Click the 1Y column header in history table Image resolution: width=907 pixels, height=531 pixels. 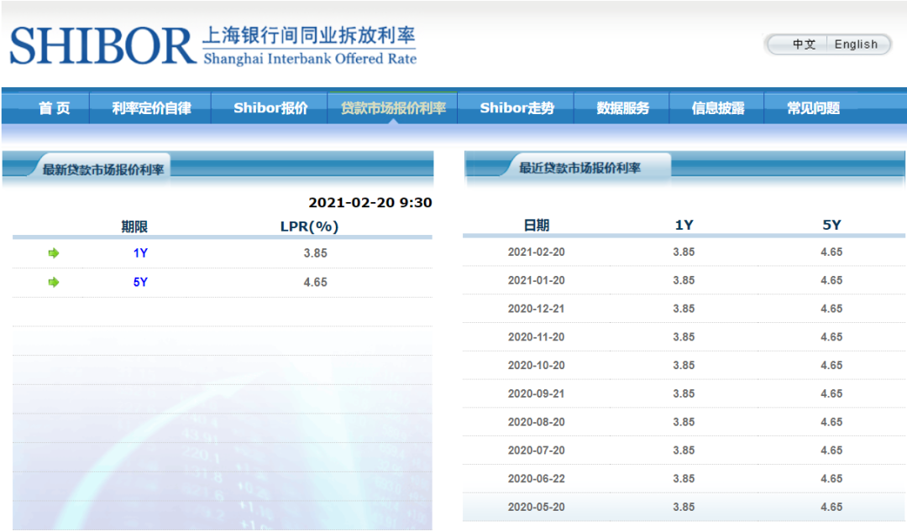[684, 226]
